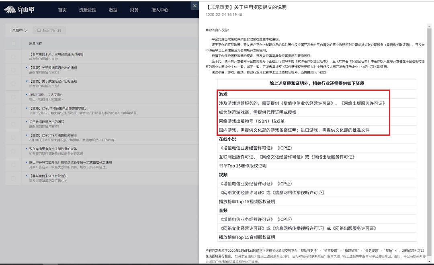Go to the 数据 section
The height and width of the screenshot is (265, 434).
(113, 10)
